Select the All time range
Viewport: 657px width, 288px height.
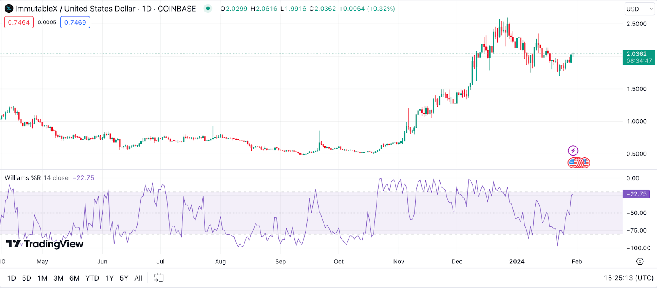[138, 278]
